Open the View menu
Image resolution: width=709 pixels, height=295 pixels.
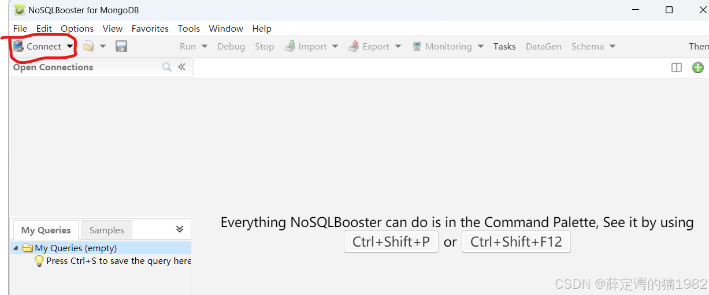(113, 28)
